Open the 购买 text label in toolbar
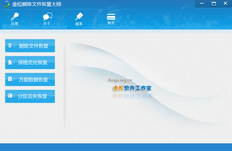232x151 pixels. tap(111, 23)
